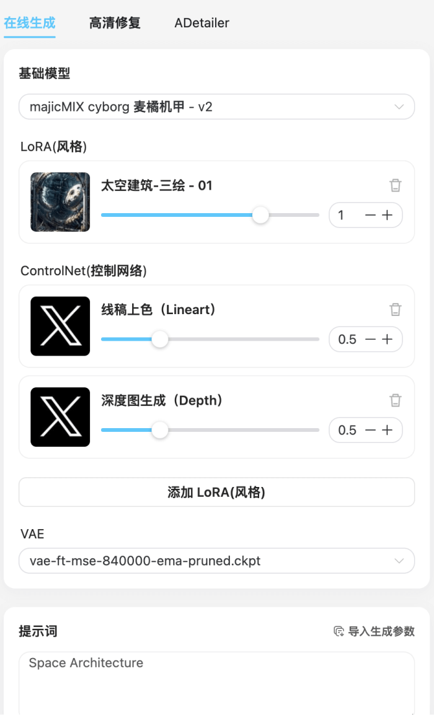Viewport: 434px width, 715px height.
Task: Open the 基础模型 majicMIX cyborg dropdown
Action: click(216, 107)
